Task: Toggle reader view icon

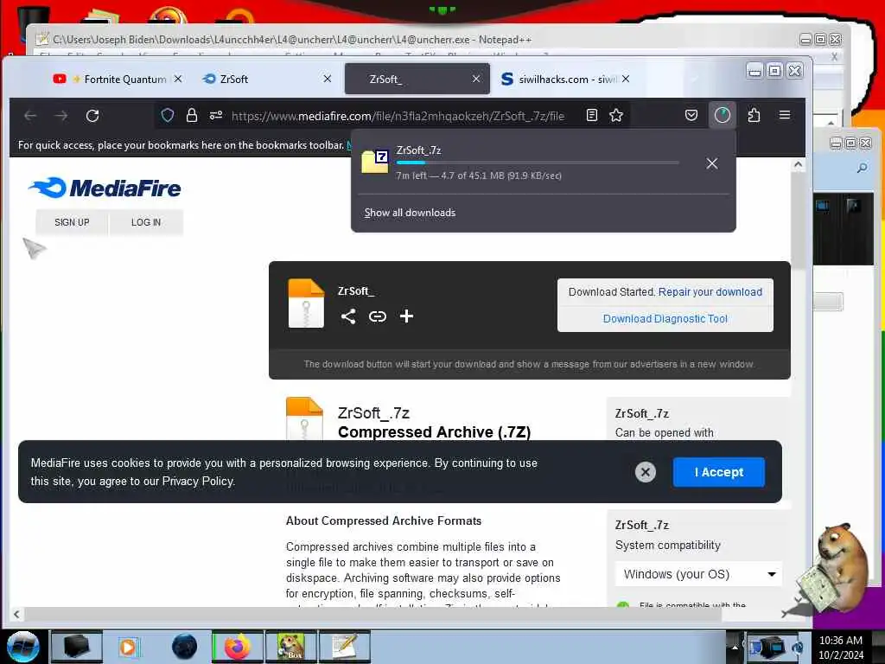Action: click(x=591, y=115)
